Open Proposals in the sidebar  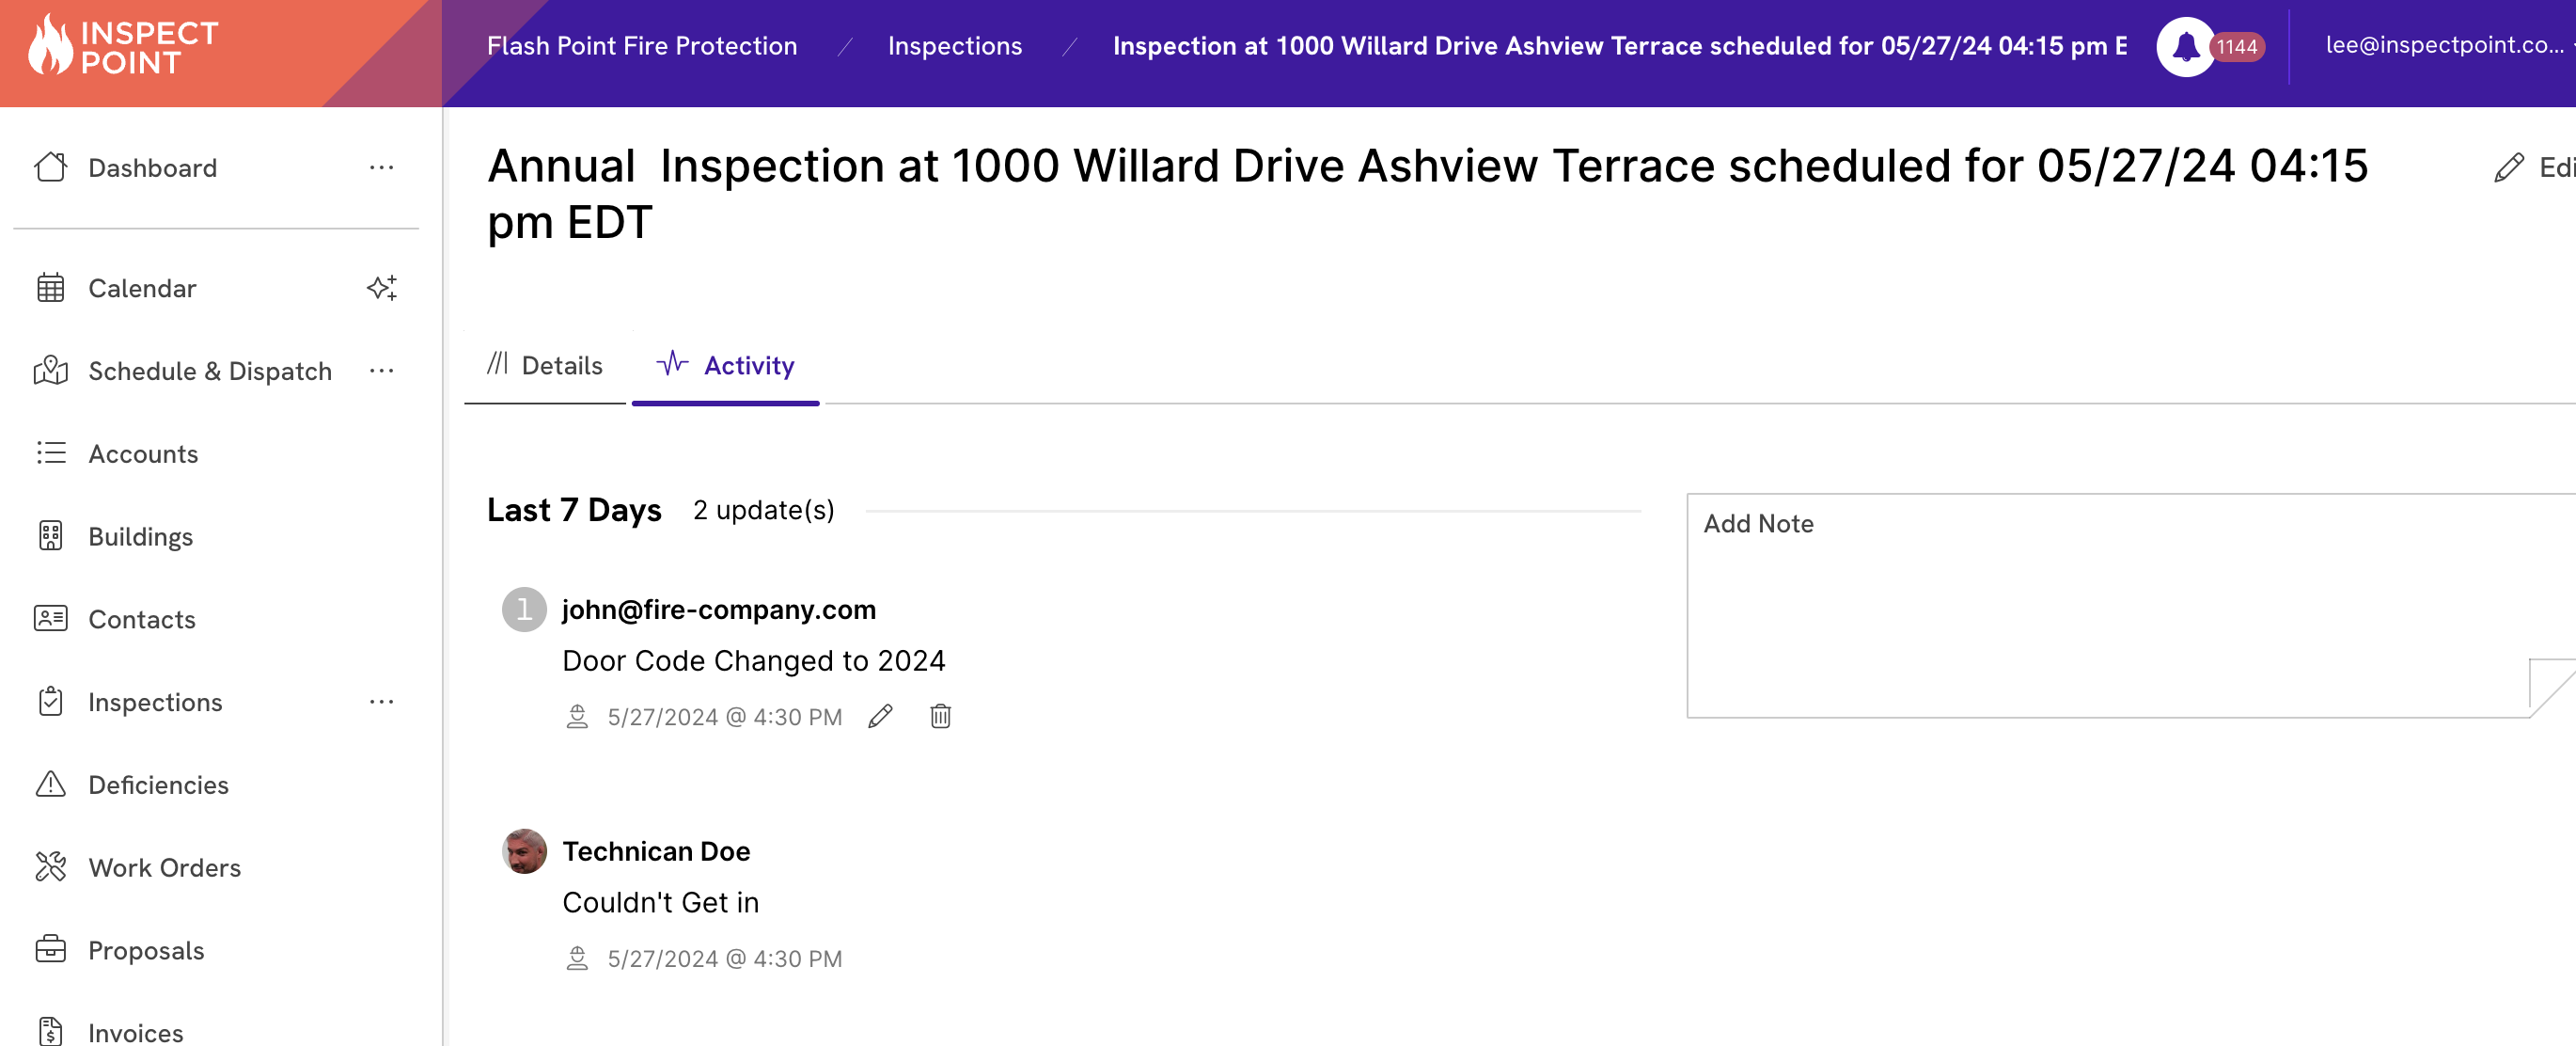click(x=146, y=950)
